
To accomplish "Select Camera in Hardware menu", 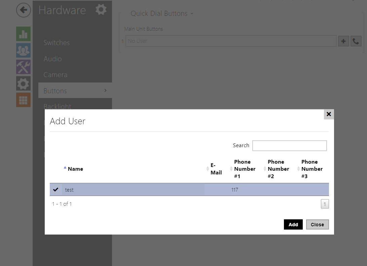I will [x=55, y=75].
